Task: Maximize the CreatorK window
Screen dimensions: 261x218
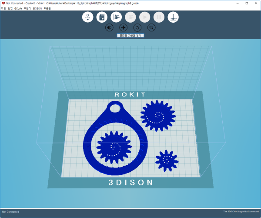Action: click(x=247, y=3)
